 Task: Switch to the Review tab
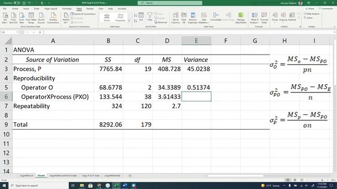(90, 8)
